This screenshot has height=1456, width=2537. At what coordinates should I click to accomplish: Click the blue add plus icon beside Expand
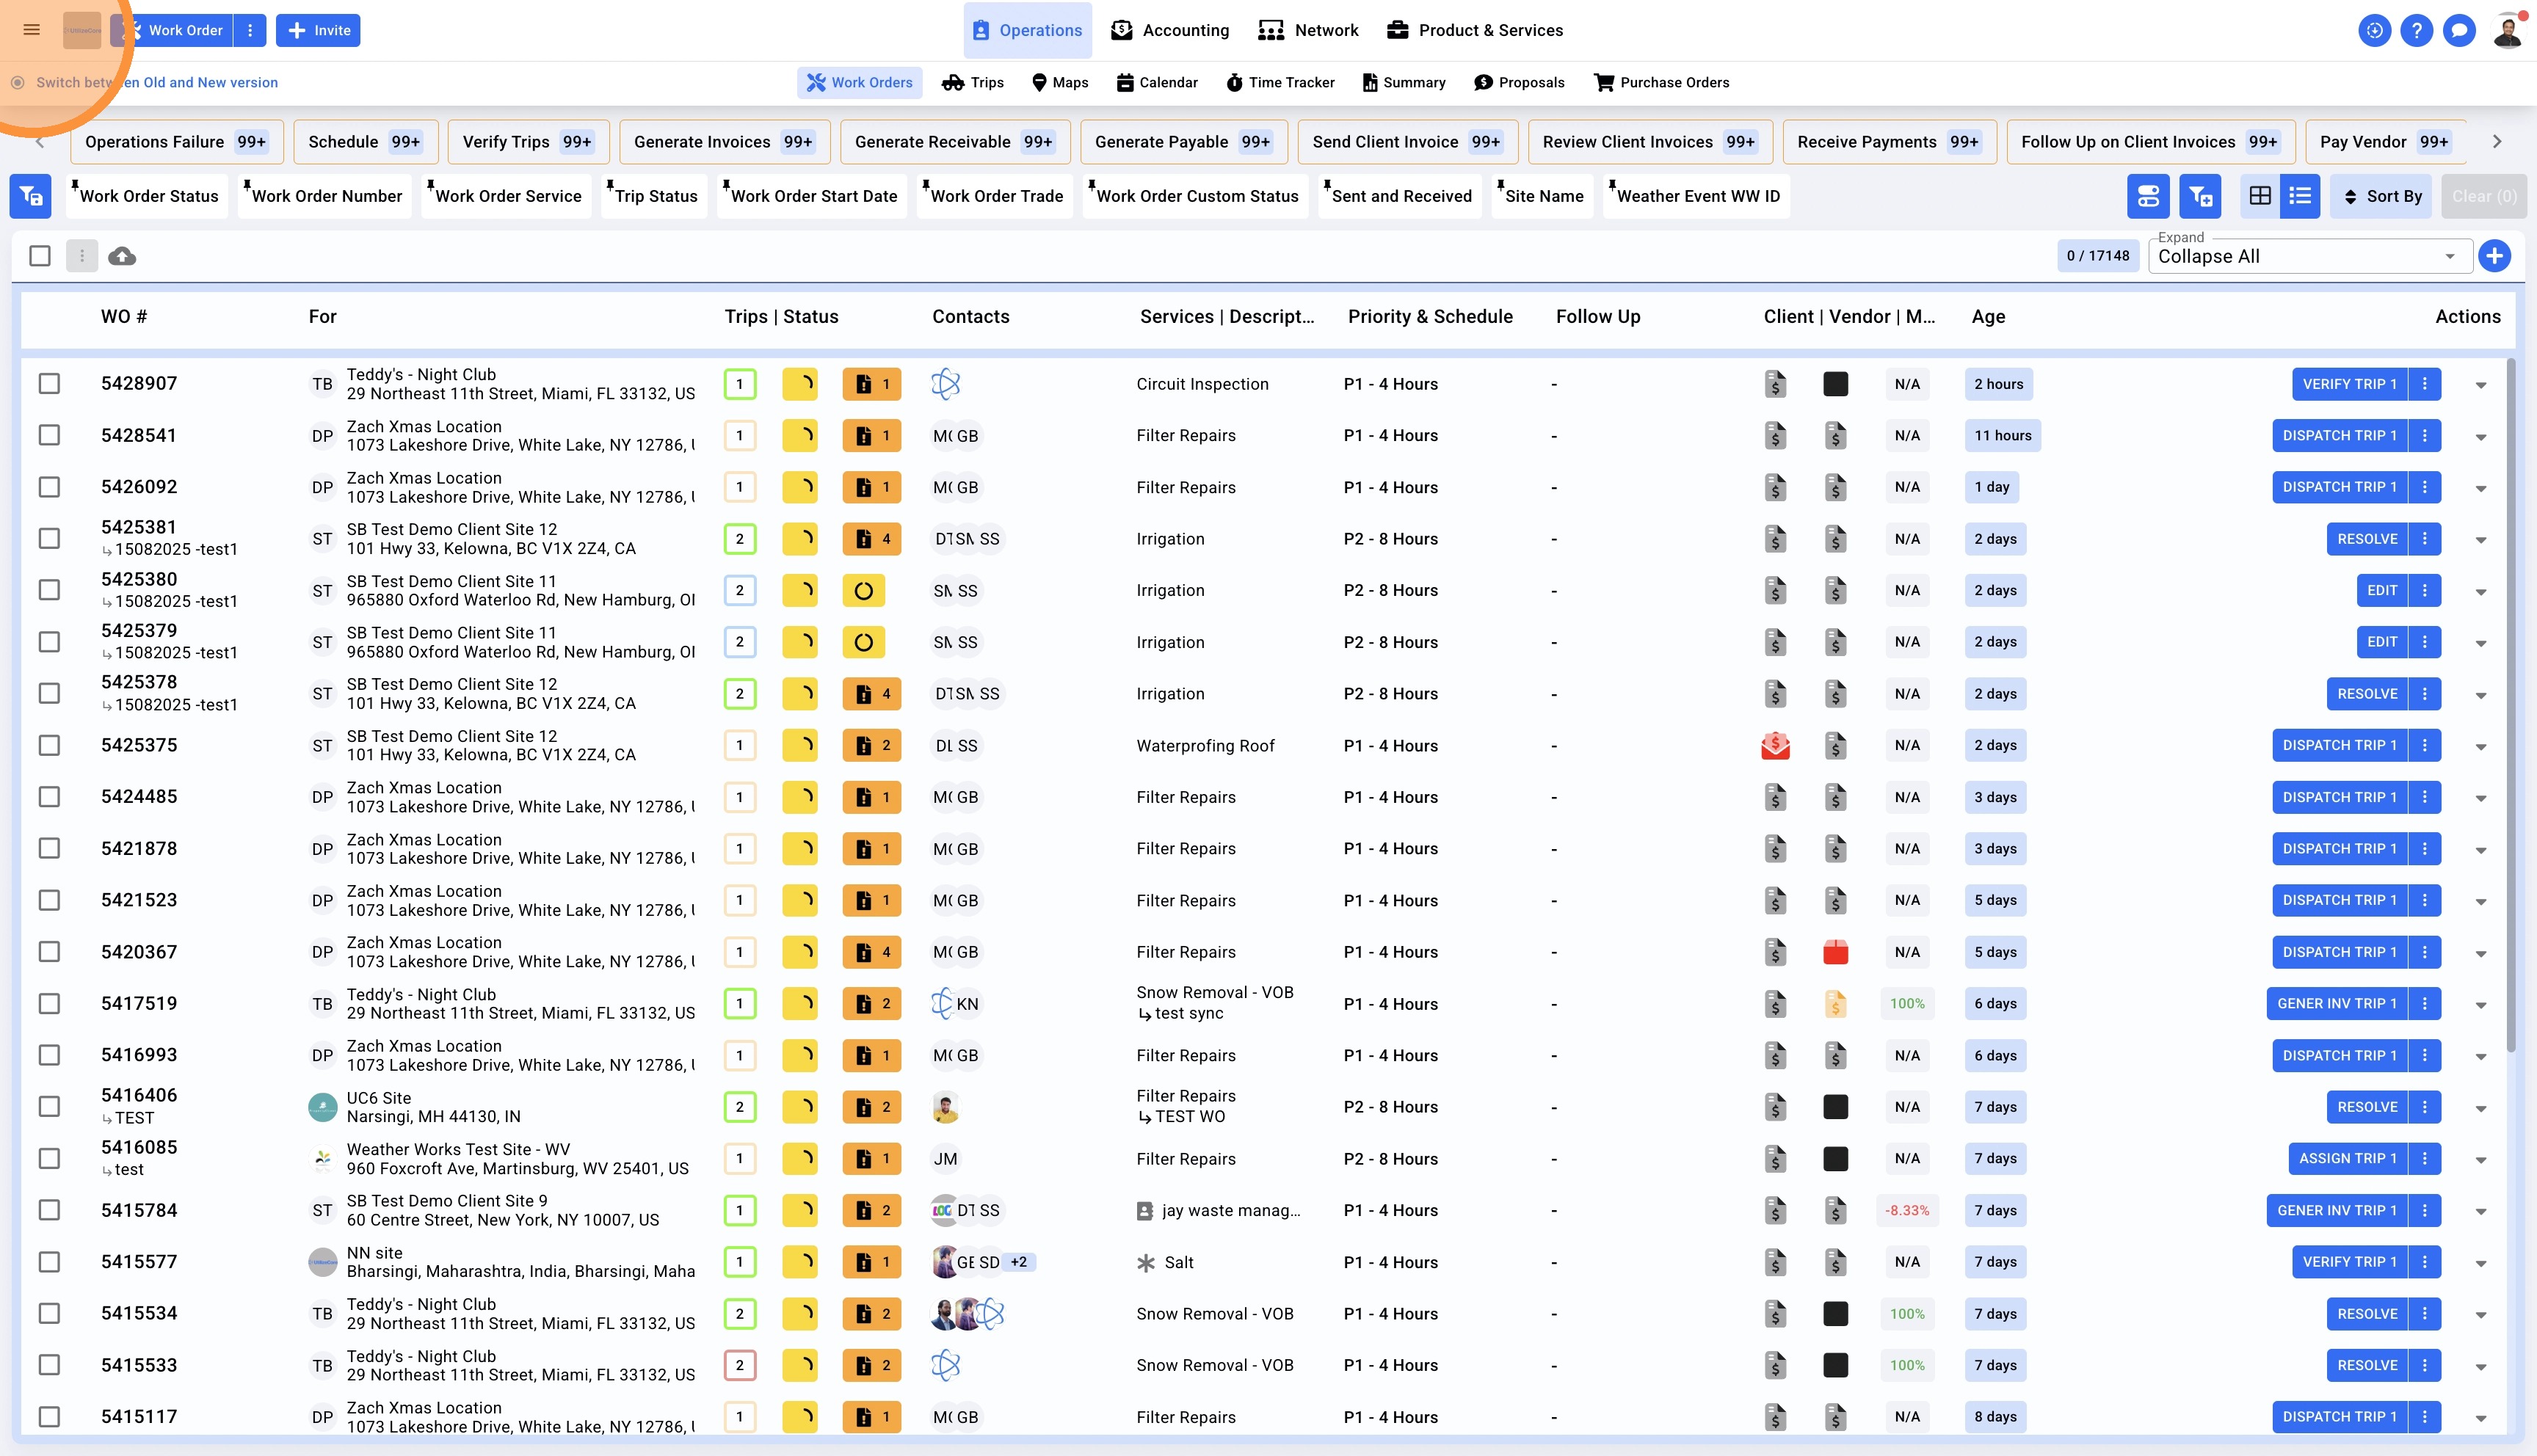[x=2494, y=256]
